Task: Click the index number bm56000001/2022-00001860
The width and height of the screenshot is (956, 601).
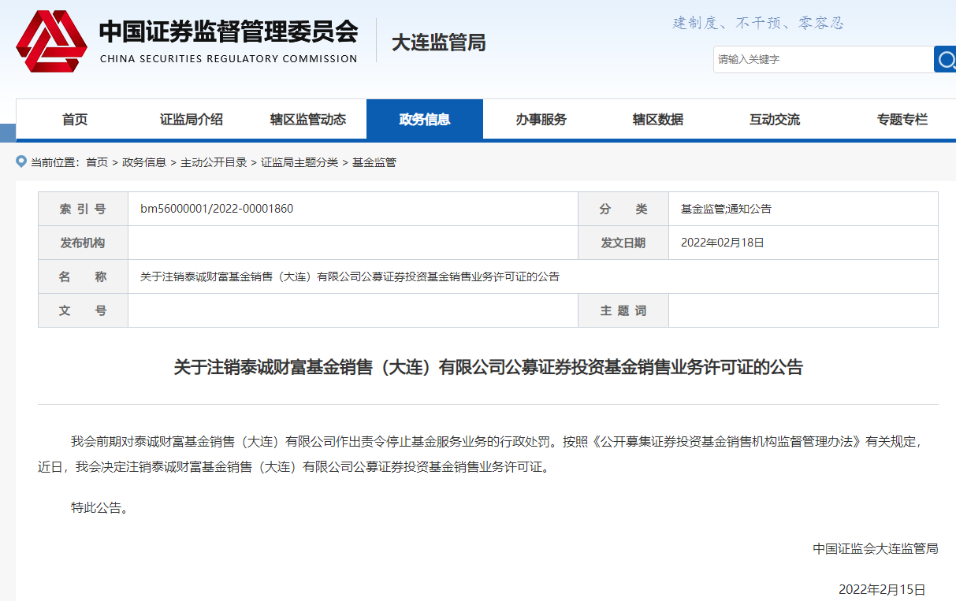Action: pos(217,209)
